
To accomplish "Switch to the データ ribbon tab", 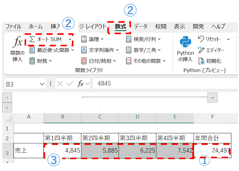I will [141, 26].
